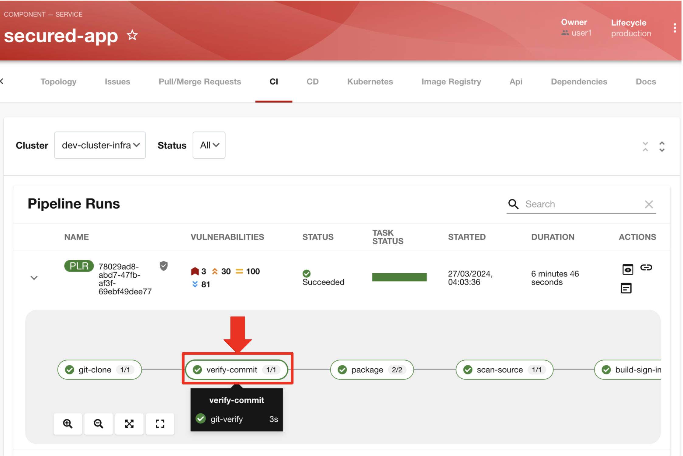
Task: Open the Docs tab
Action: click(646, 82)
